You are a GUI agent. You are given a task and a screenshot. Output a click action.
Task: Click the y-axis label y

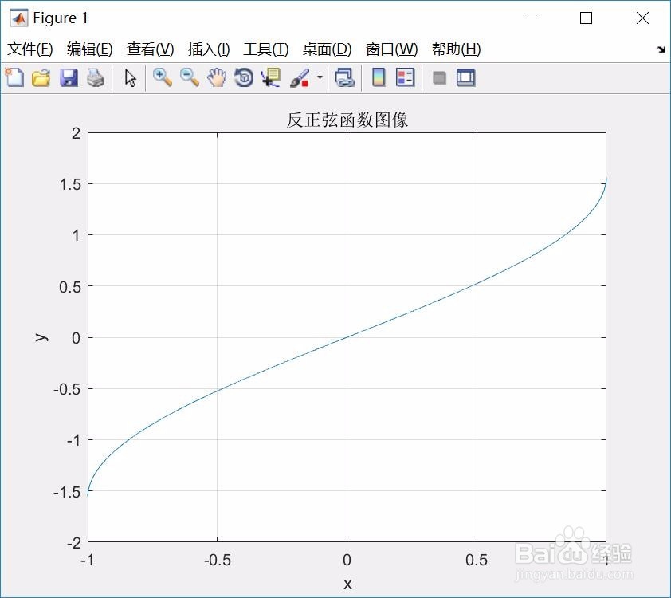[41, 337]
